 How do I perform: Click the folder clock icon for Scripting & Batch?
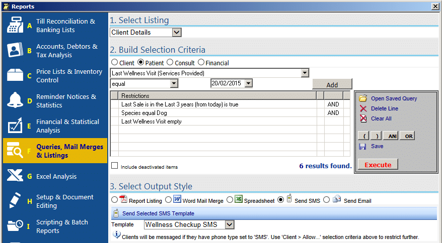(x=15, y=225)
